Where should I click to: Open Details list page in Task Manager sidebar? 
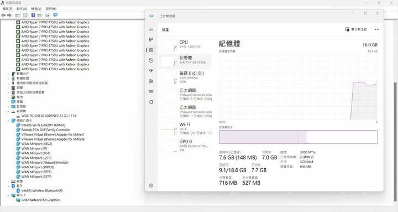(151, 91)
